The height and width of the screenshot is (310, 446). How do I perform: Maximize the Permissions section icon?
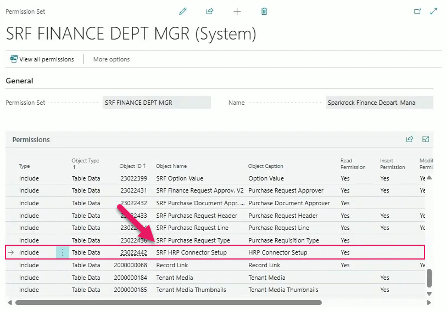tap(426, 139)
